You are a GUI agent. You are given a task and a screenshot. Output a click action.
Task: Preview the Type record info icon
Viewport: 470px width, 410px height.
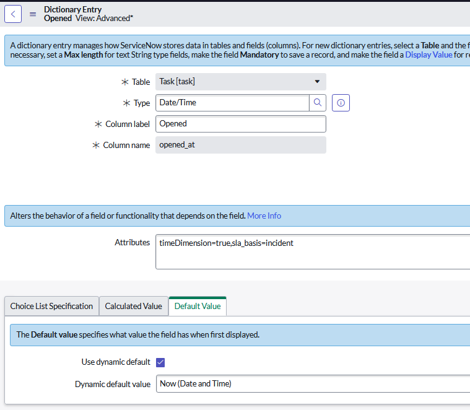point(341,103)
